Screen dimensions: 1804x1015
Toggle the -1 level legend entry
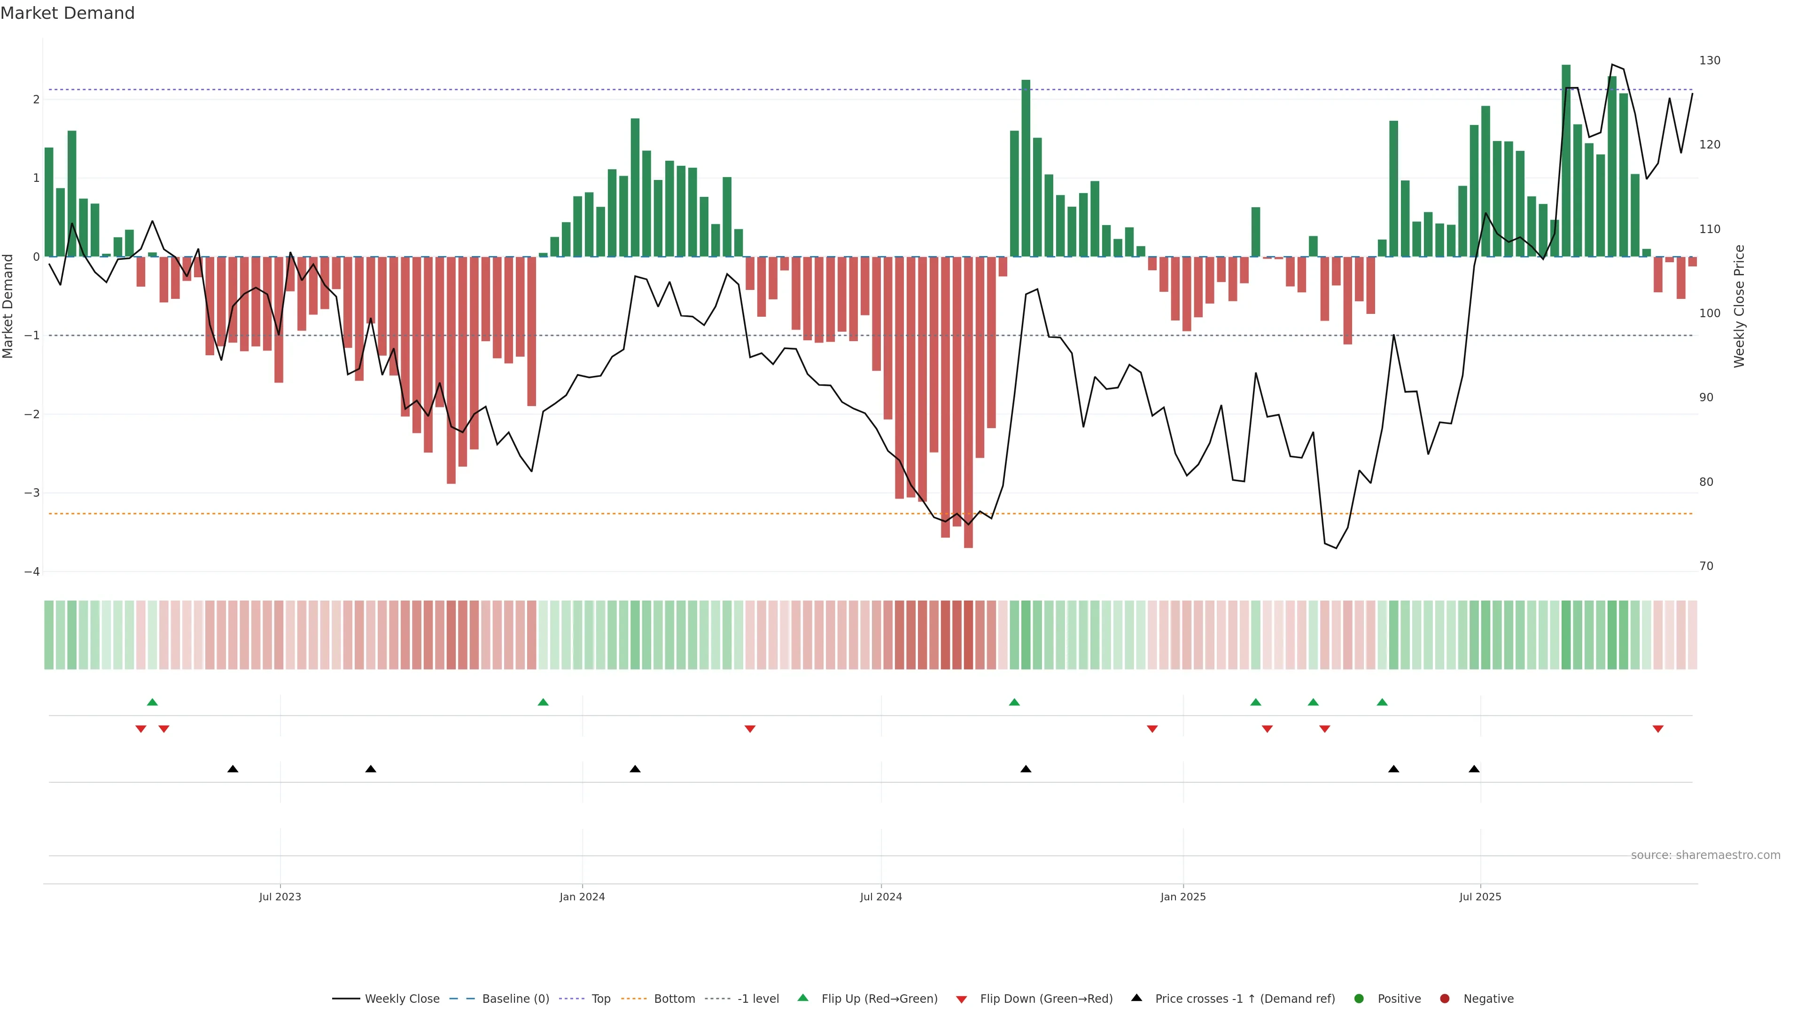758,998
